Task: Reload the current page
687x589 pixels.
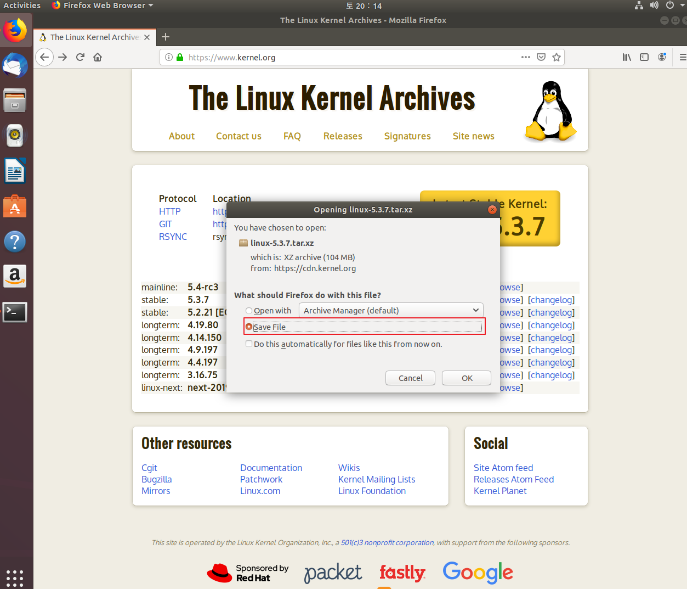Action: coord(80,57)
